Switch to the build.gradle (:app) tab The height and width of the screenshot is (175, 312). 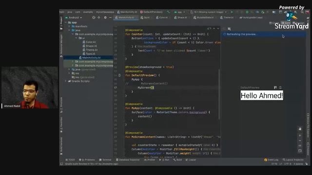251,17
